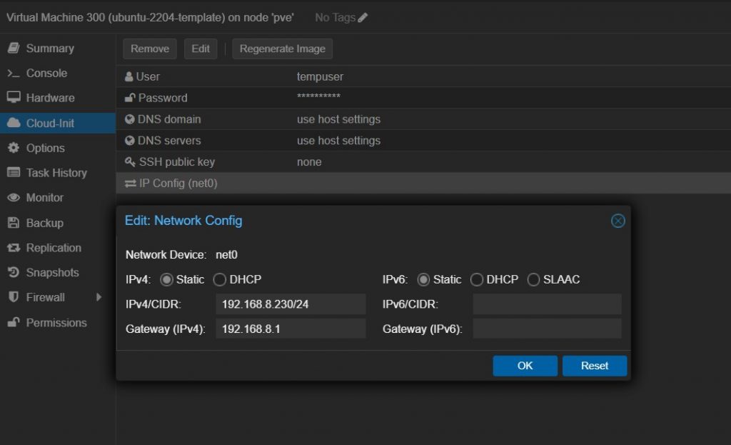Click the Console terminal icon
731x445 pixels.
click(x=13, y=74)
